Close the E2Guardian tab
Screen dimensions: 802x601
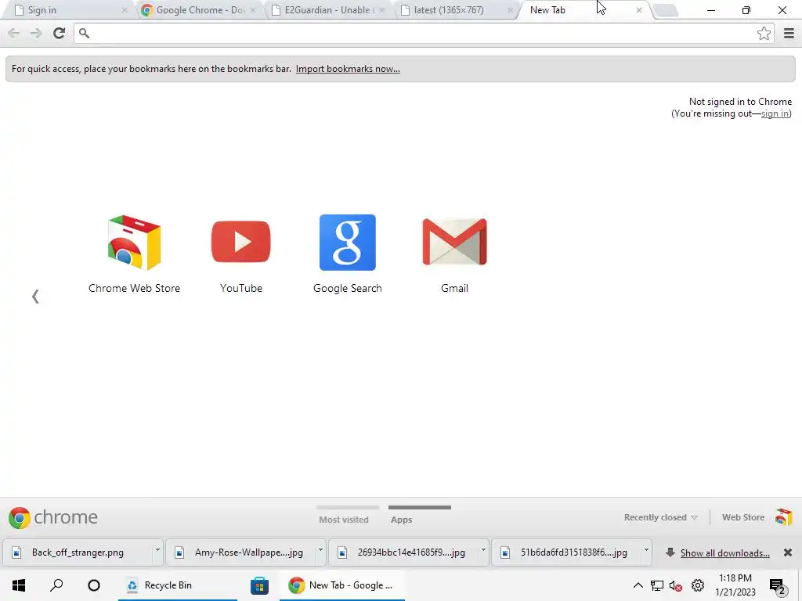[x=382, y=10]
